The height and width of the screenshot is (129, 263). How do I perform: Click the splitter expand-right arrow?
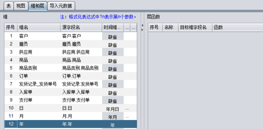(x=142, y=29)
